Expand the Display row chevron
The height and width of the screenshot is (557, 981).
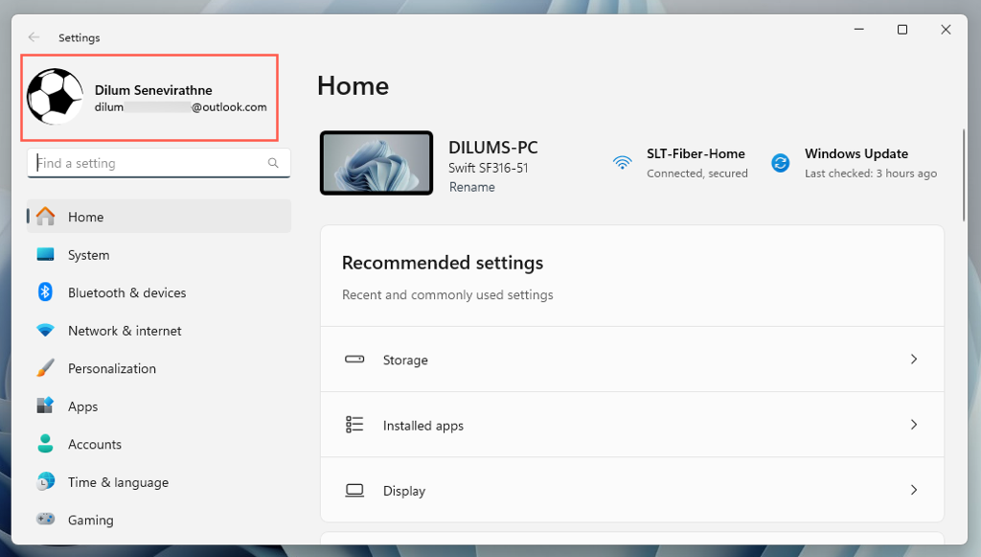tap(913, 490)
